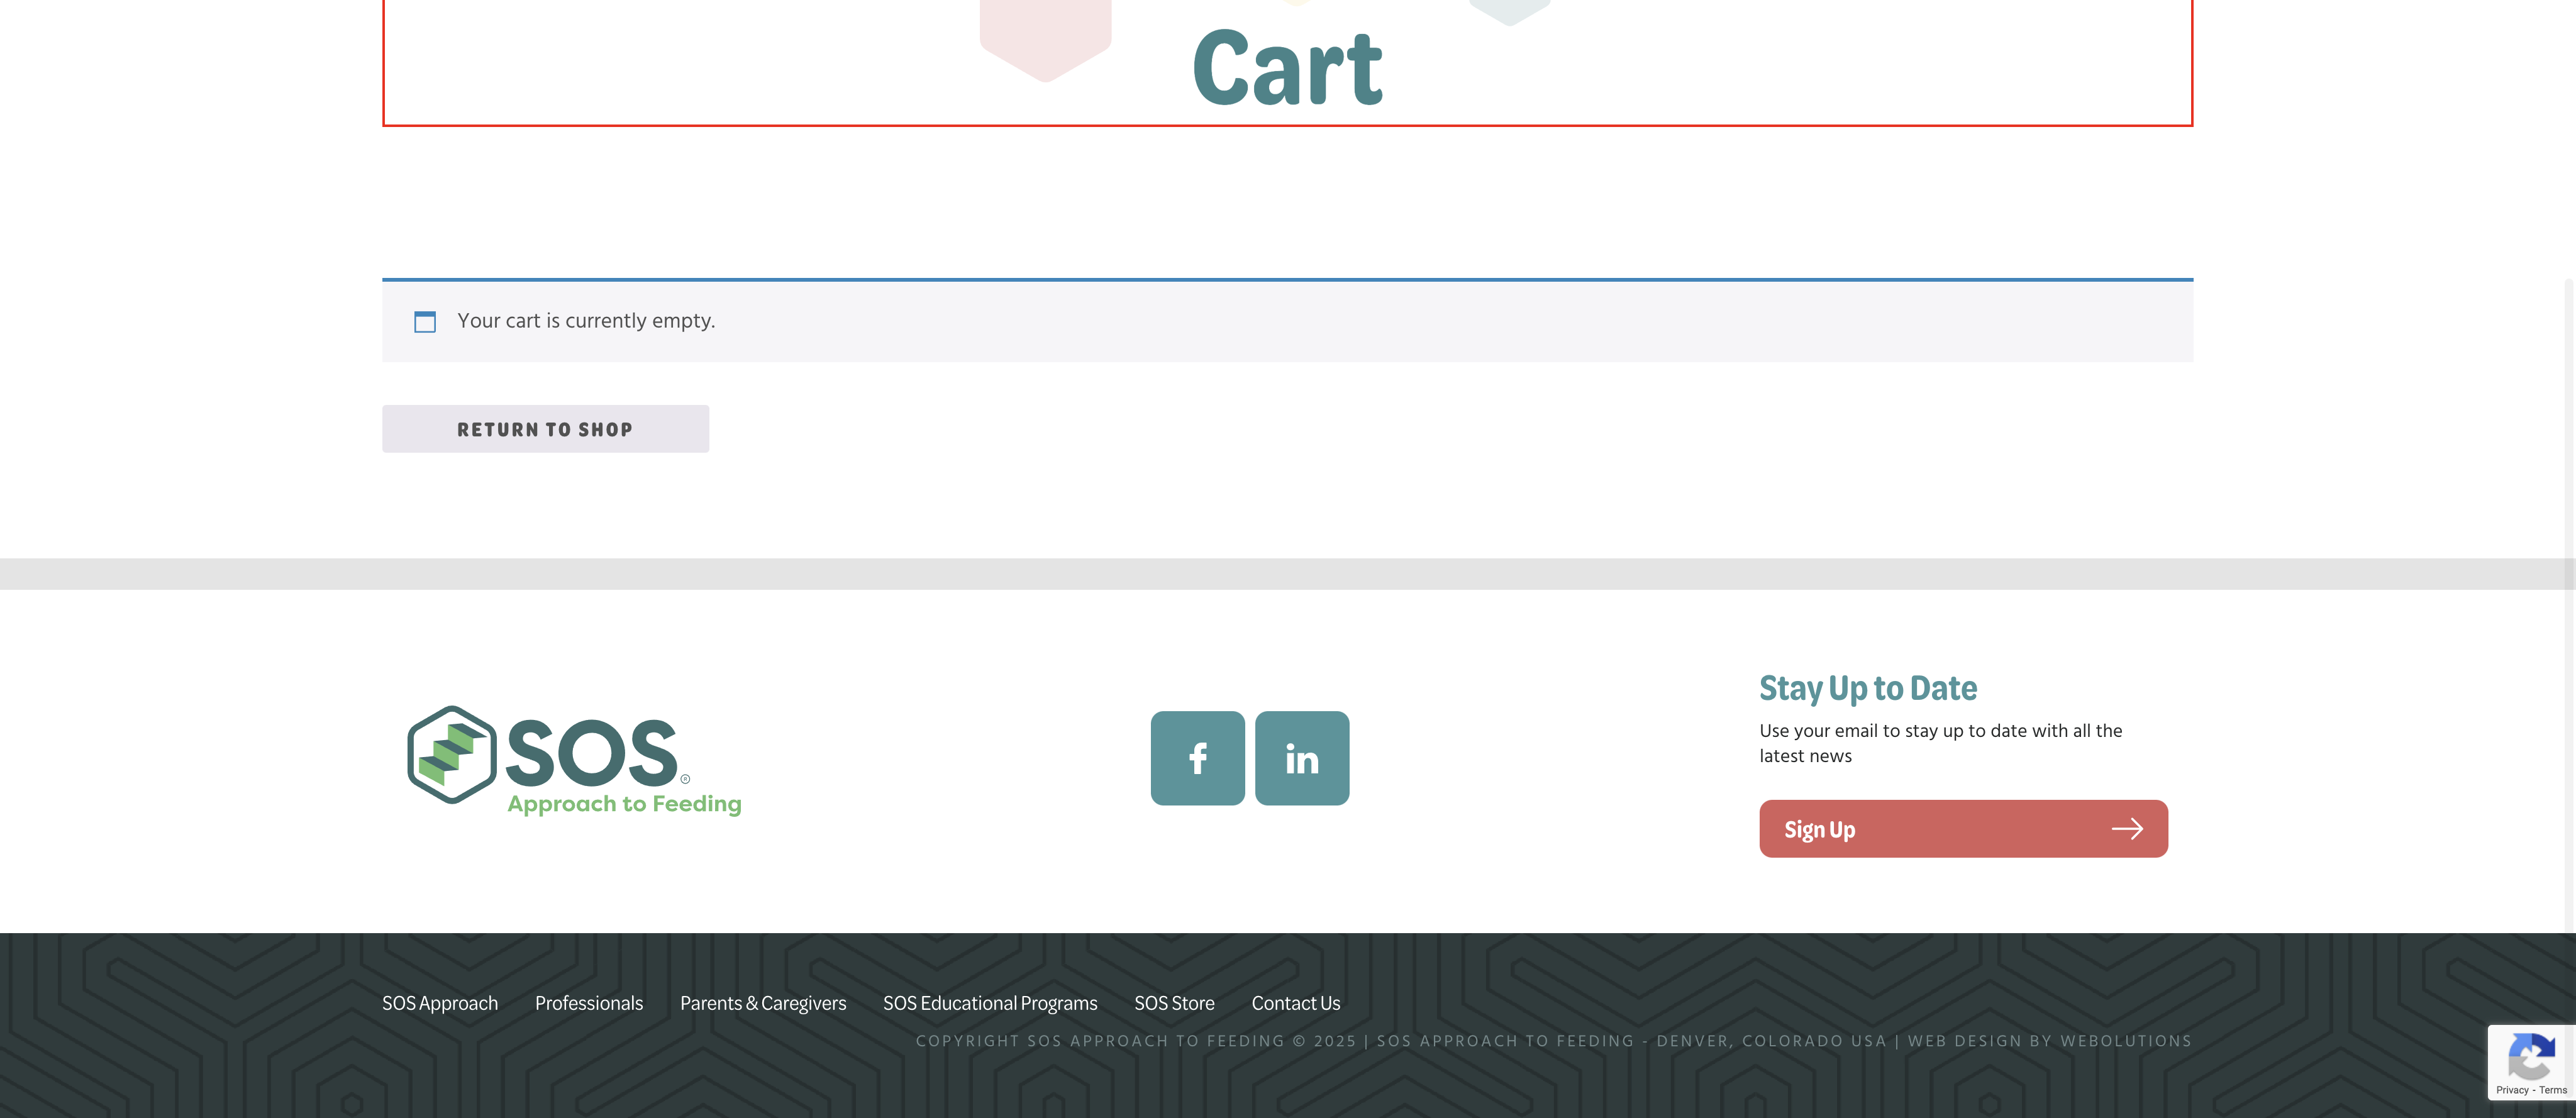This screenshot has width=2576, height=1118.
Task: Click the arrow on Sign Up button
Action: 2127,829
